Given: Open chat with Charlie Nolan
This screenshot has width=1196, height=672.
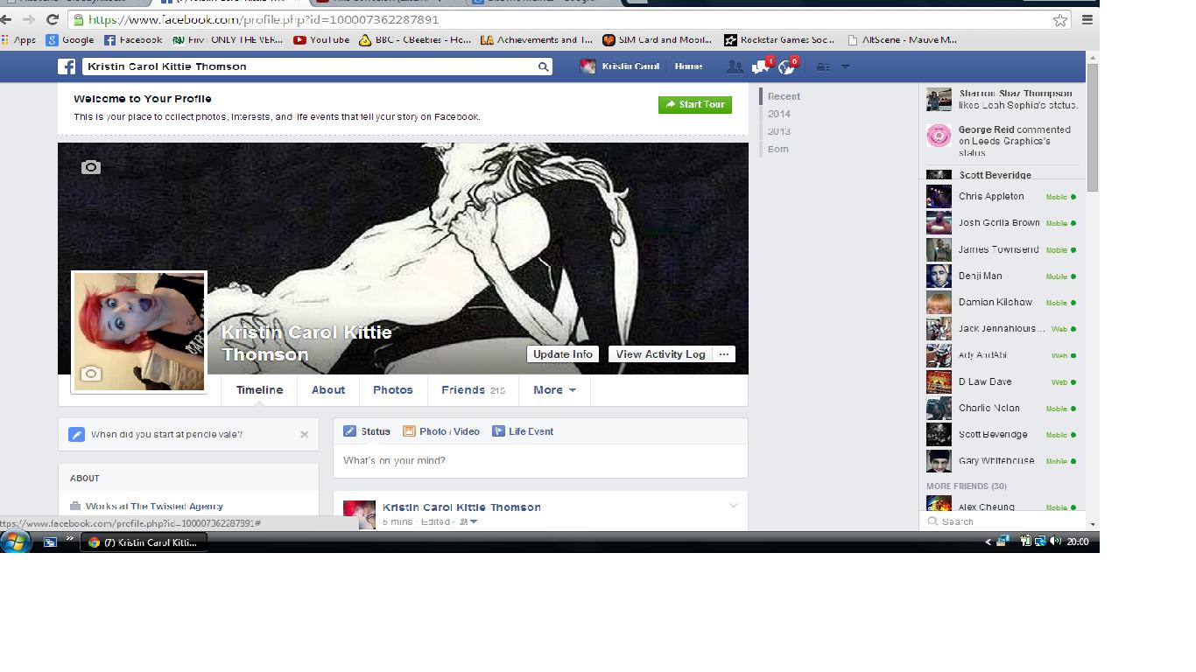Looking at the screenshot, I should 1003,408.
